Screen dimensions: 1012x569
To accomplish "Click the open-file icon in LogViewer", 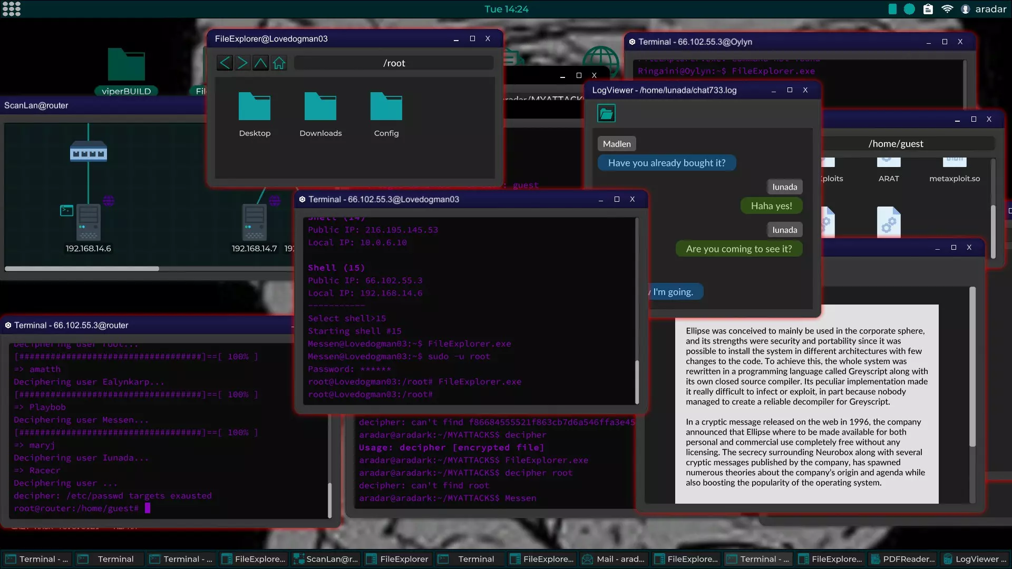I will 606,113.
